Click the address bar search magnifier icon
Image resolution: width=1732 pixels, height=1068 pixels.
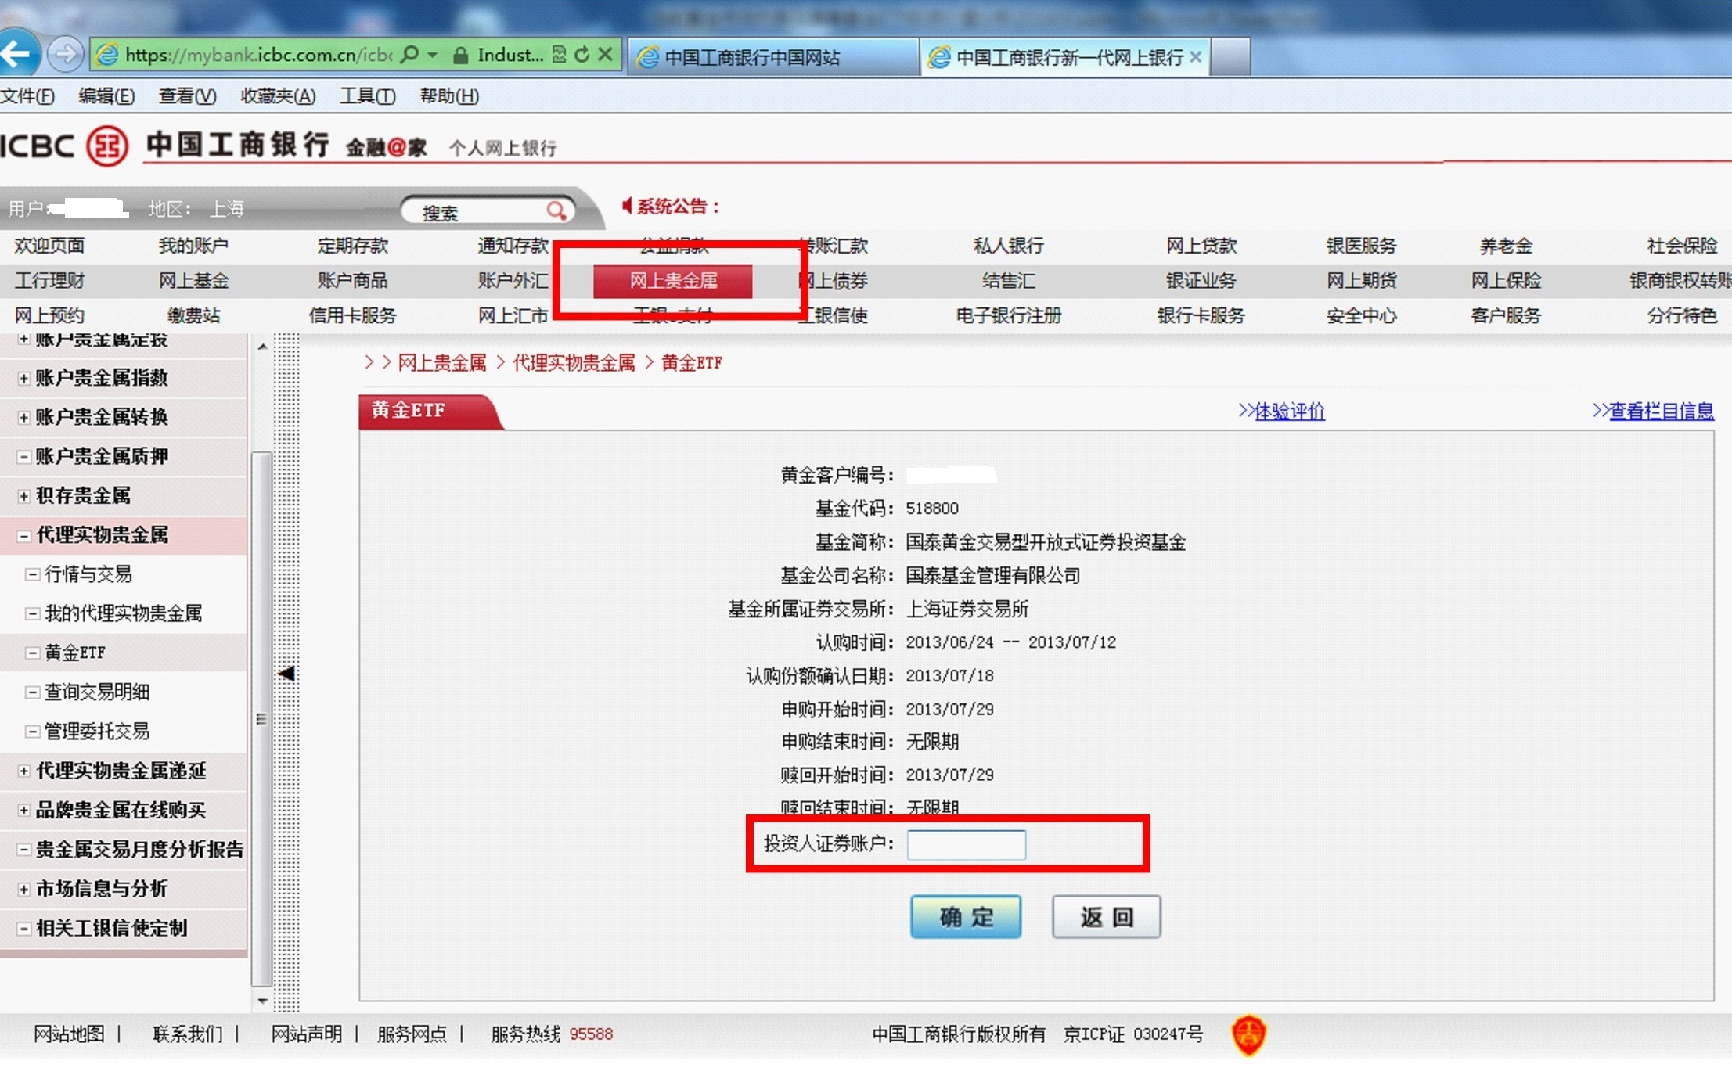(x=409, y=55)
